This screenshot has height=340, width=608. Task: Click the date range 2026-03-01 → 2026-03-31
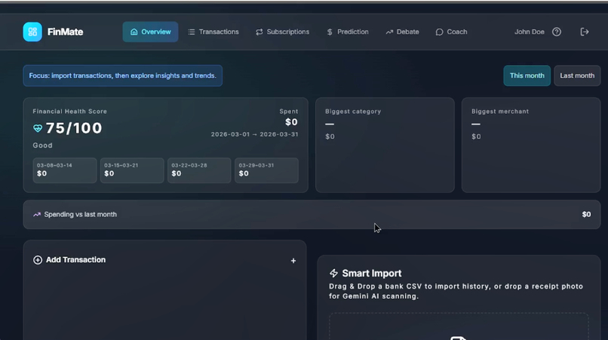(x=254, y=134)
